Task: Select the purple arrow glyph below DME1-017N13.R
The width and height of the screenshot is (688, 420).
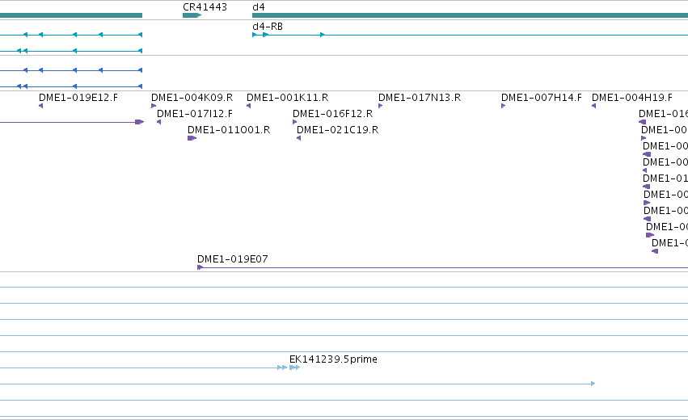Action: point(381,106)
